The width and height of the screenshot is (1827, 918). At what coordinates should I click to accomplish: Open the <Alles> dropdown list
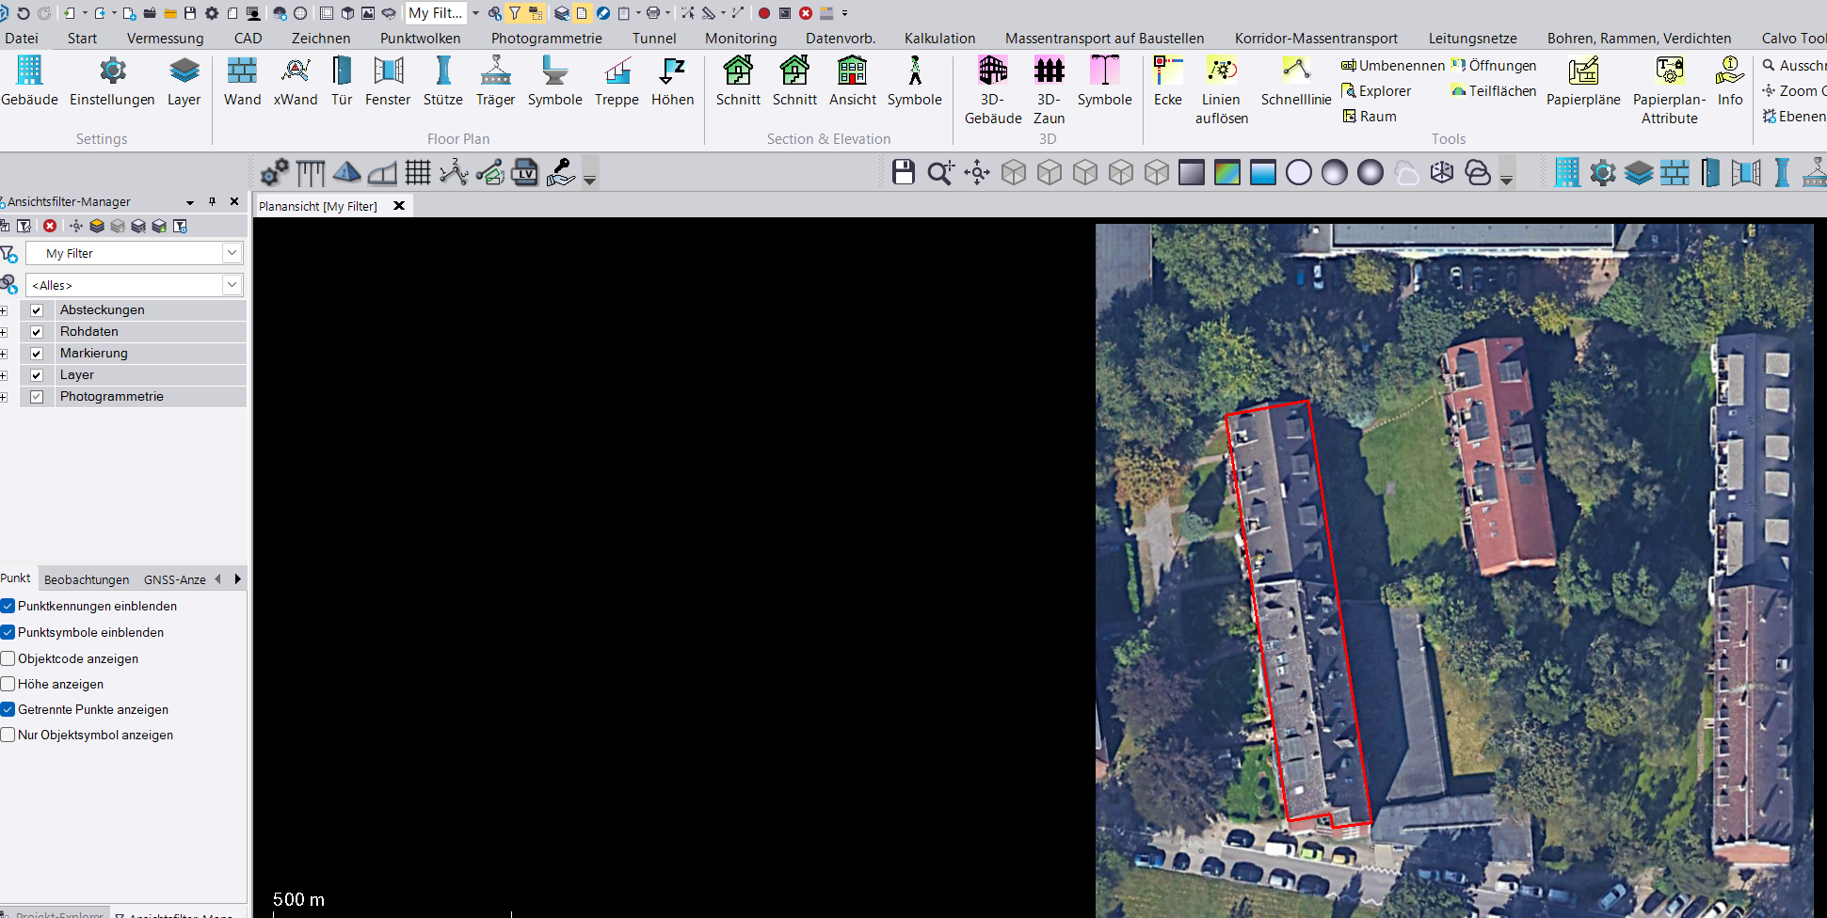pos(232,285)
